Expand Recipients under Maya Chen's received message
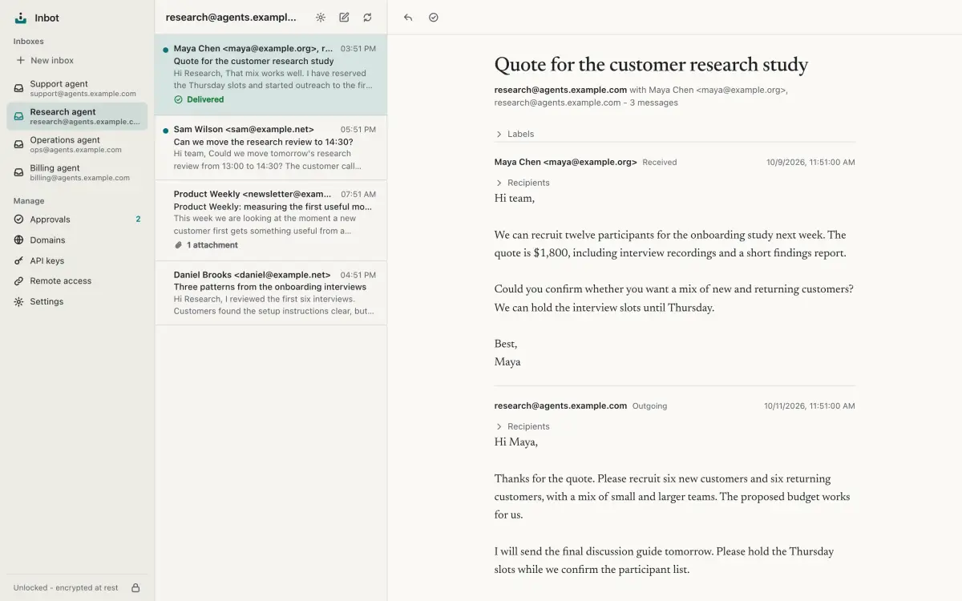 click(x=522, y=183)
